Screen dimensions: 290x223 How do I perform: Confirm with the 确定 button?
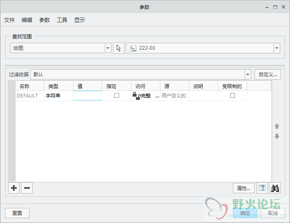pos(245,213)
